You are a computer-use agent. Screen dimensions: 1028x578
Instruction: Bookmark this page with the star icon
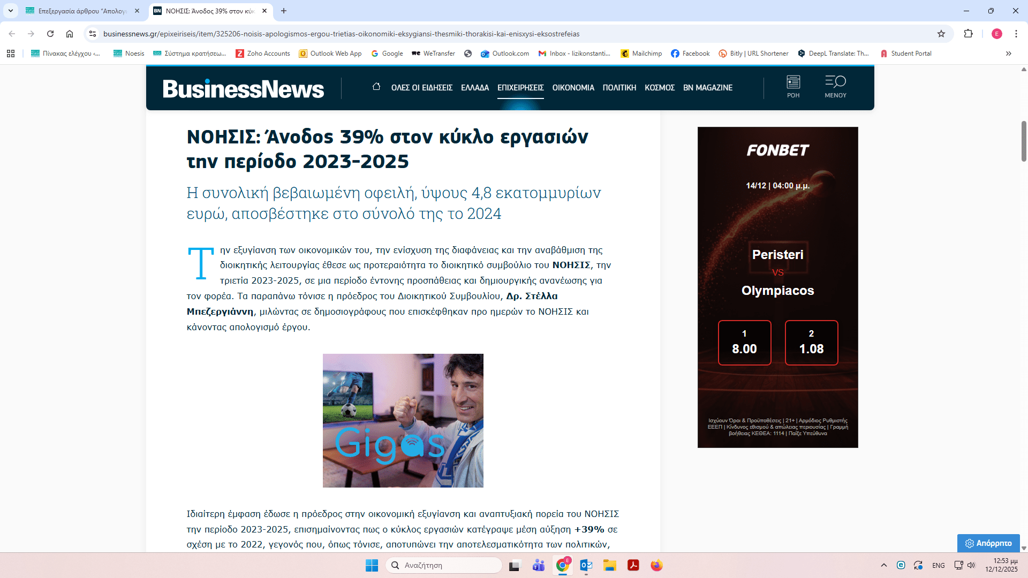point(941,34)
